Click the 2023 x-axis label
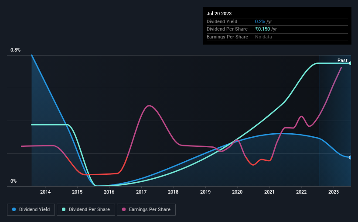The height and width of the screenshot is (222, 358). (334, 192)
